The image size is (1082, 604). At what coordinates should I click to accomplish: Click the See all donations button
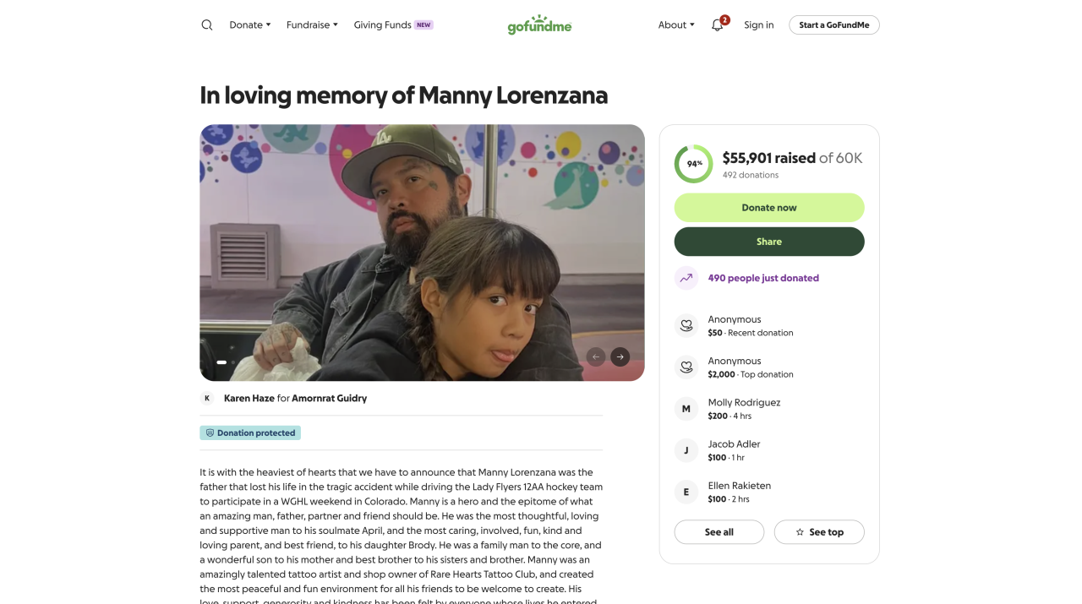(x=719, y=532)
